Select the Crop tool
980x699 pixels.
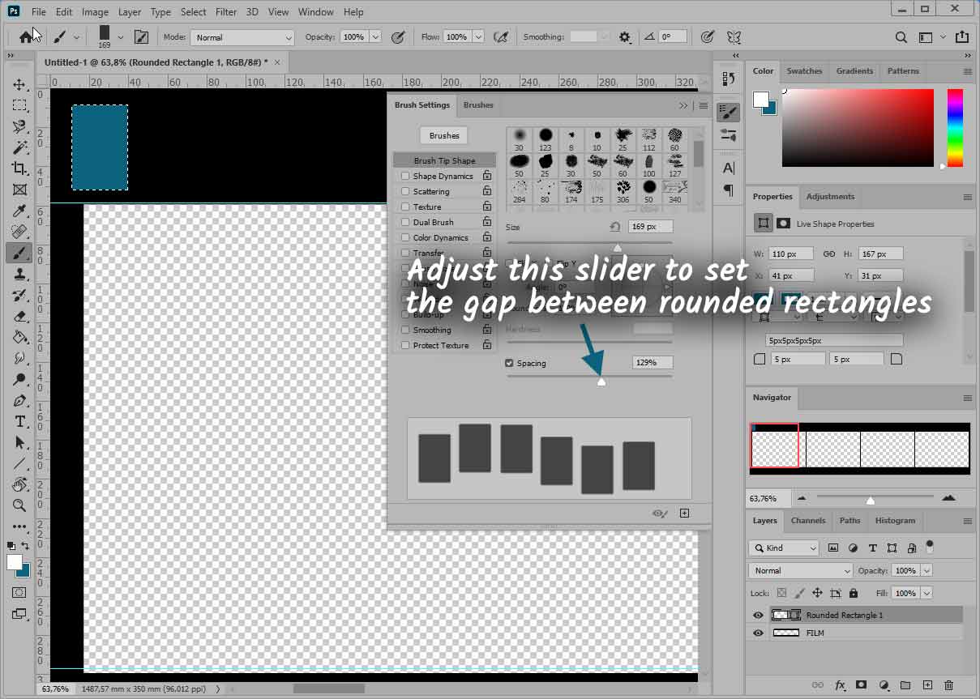[19, 168]
